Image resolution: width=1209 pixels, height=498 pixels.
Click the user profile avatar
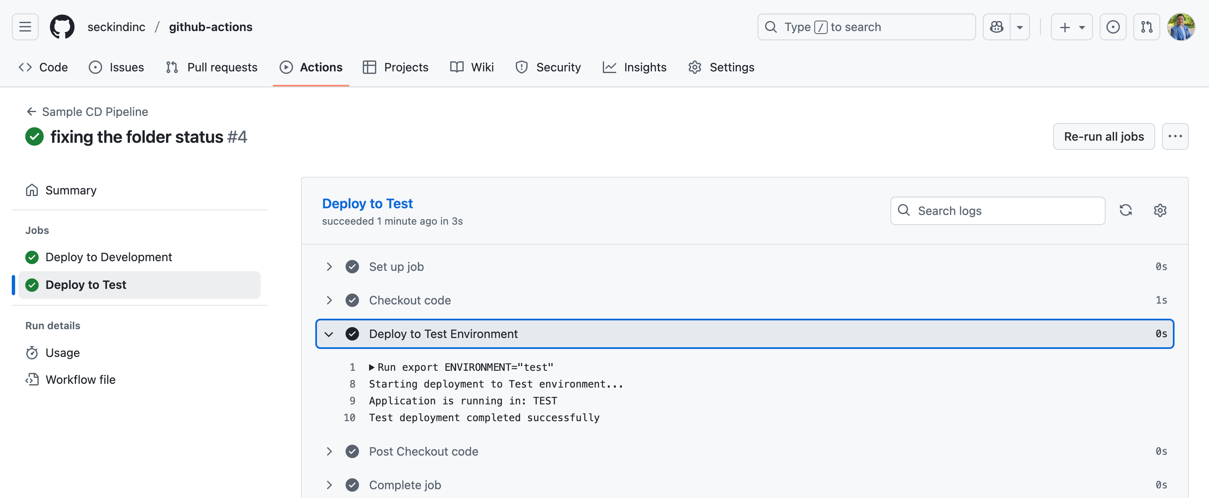pyautogui.click(x=1181, y=27)
